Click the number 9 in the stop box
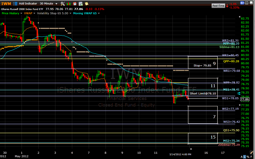 (214, 63)
